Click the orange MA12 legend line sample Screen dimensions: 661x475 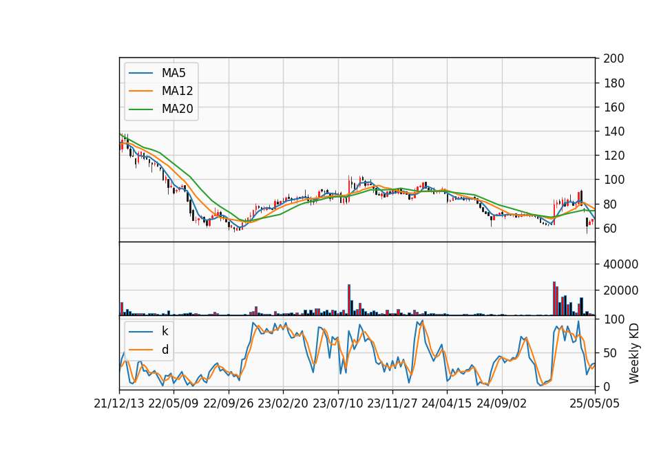click(x=140, y=91)
